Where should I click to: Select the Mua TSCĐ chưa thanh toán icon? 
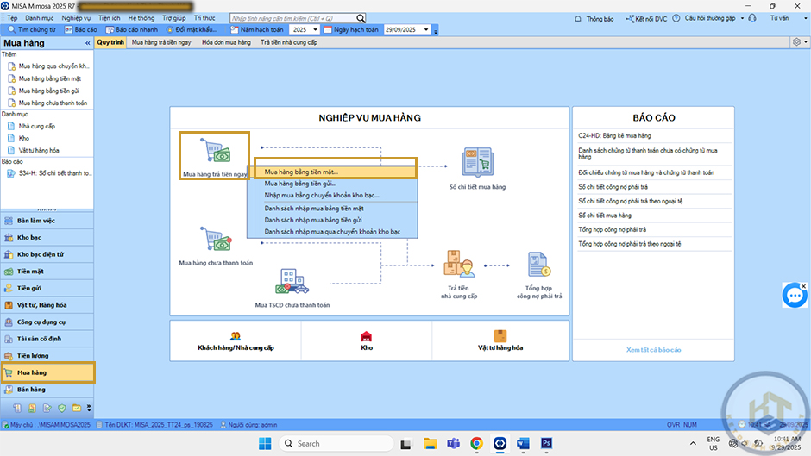(x=292, y=282)
